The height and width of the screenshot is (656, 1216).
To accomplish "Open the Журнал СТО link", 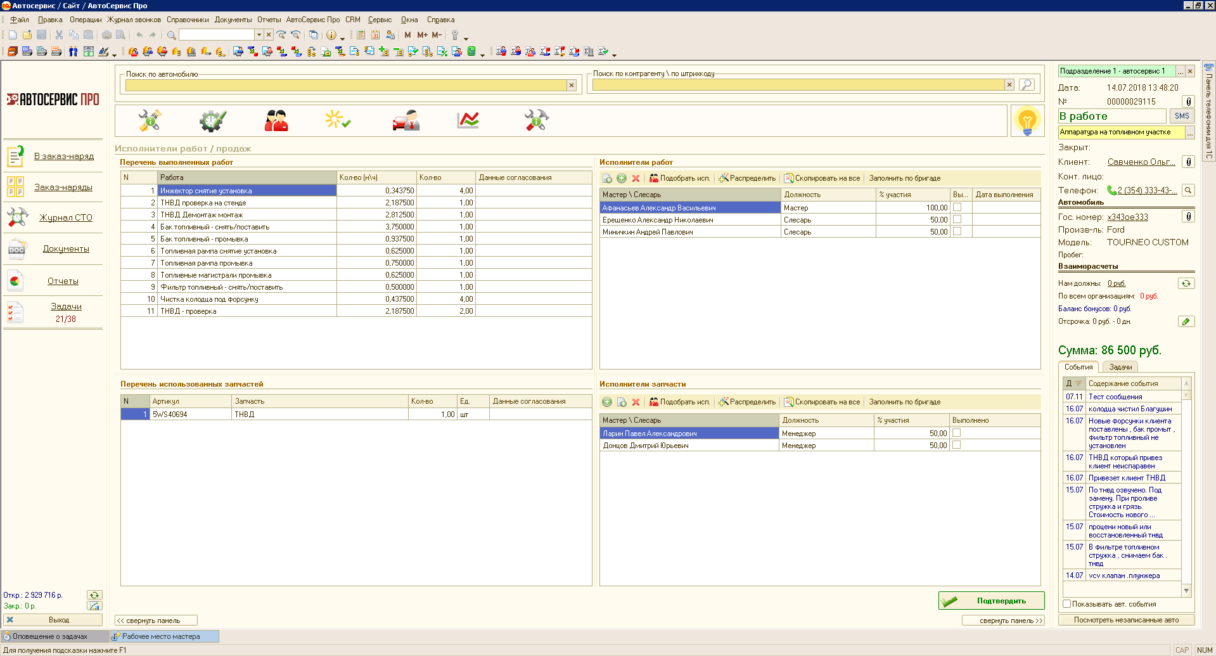I will pyautogui.click(x=66, y=217).
